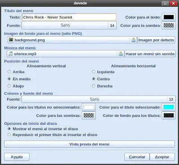The image size is (179, 165).
Task: Change Color de fondo para los títulos
Action: point(169,115)
